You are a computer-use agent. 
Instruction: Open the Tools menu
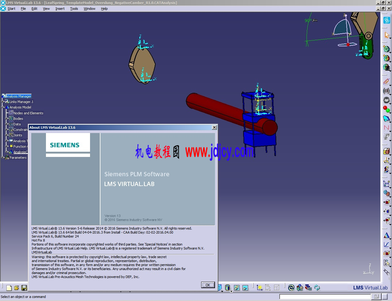pos(74,9)
